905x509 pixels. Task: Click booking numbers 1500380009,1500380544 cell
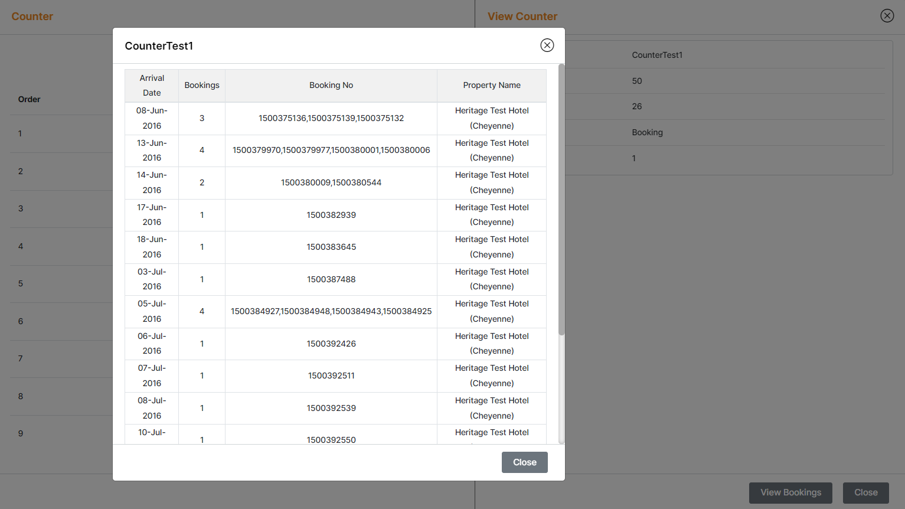coord(331,182)
